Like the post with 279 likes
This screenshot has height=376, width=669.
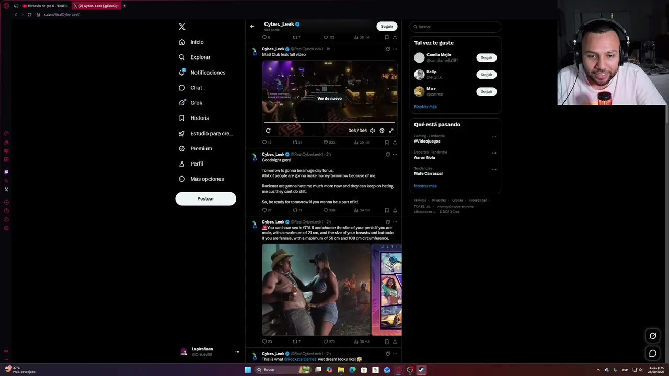329,342
